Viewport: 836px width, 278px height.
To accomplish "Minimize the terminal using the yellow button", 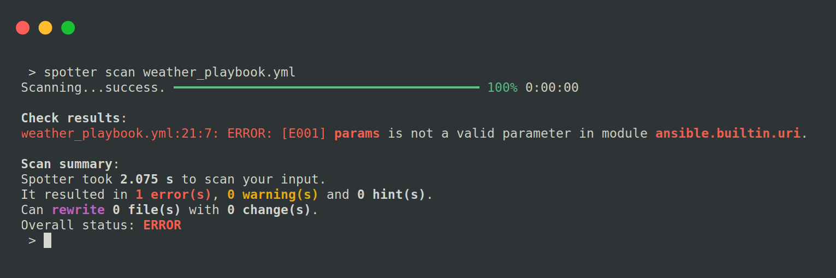I will (x=45, y=28).
